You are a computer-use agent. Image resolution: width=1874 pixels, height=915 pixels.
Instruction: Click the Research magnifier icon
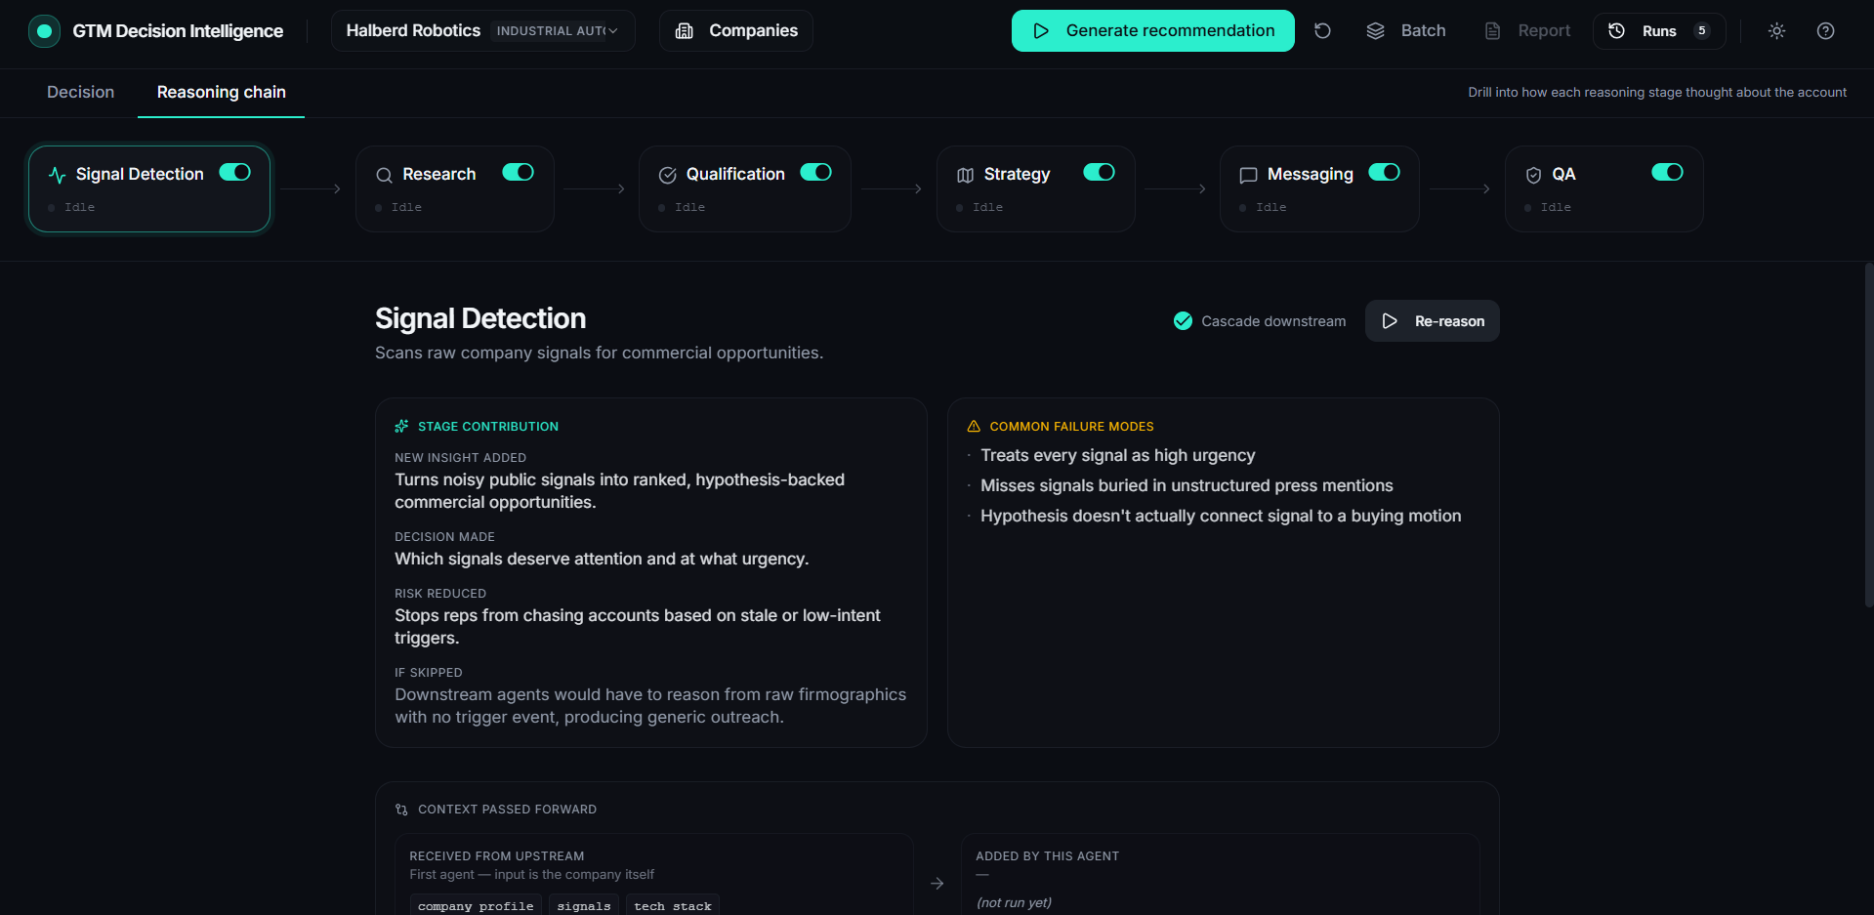pos(385,175)
